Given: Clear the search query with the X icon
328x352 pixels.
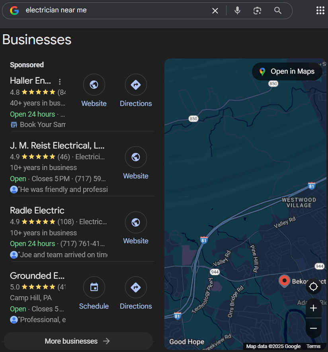Looking at the screenshot, I should pos(215,11).
